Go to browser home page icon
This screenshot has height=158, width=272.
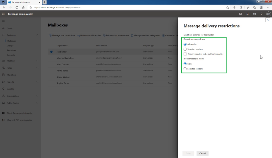point(23,7)
